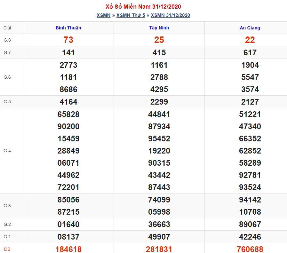Click the G.3 number 94142

[x=250, y=200]
